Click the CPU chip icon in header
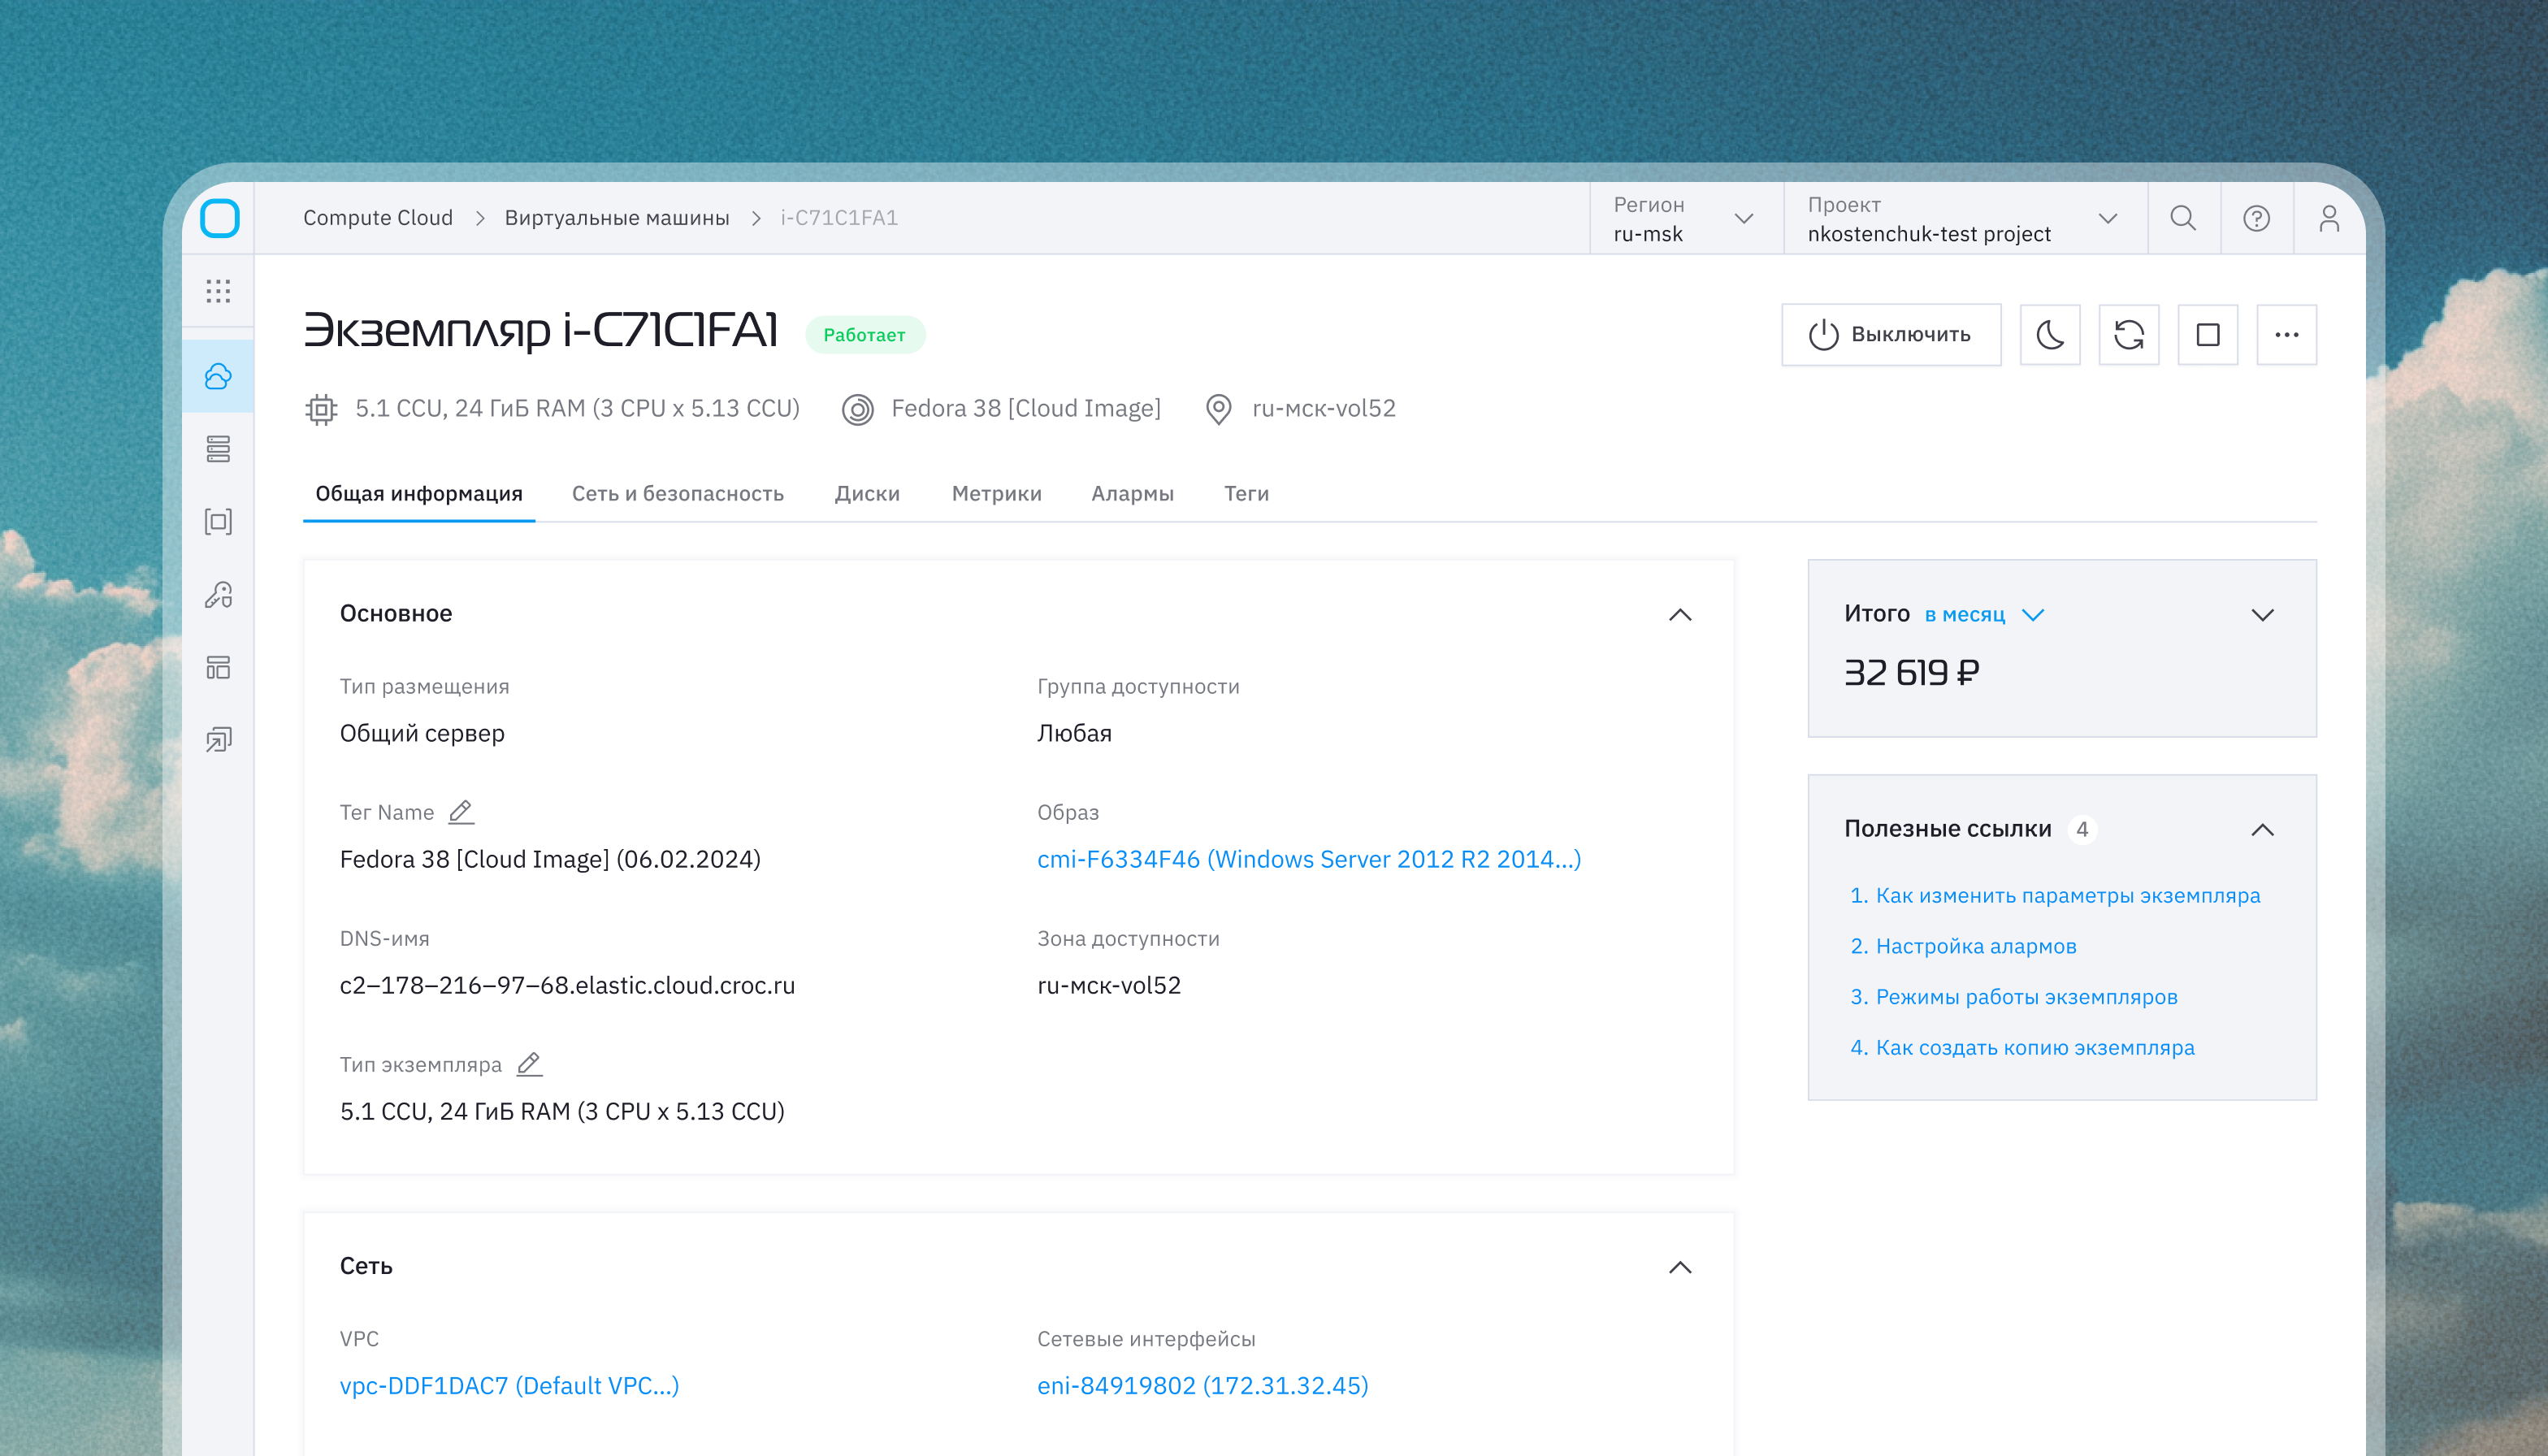Viewport: 2548px width, 1456px height. [321, 409]
